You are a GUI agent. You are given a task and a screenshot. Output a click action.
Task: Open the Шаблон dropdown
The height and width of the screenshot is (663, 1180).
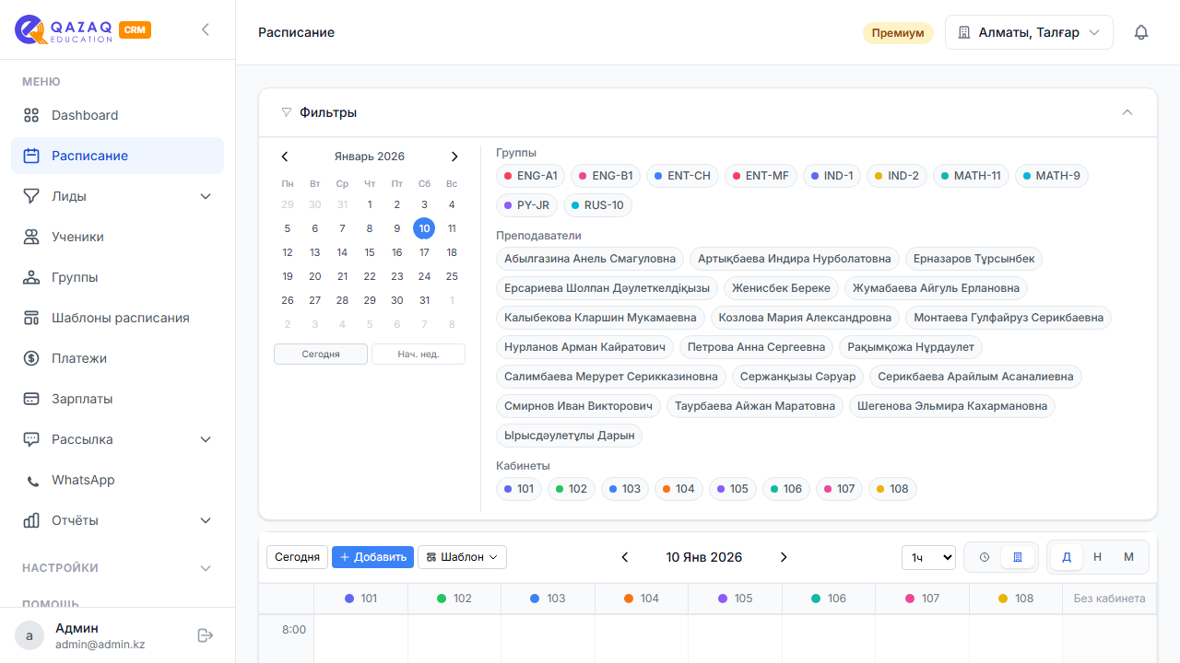point(462,557)
